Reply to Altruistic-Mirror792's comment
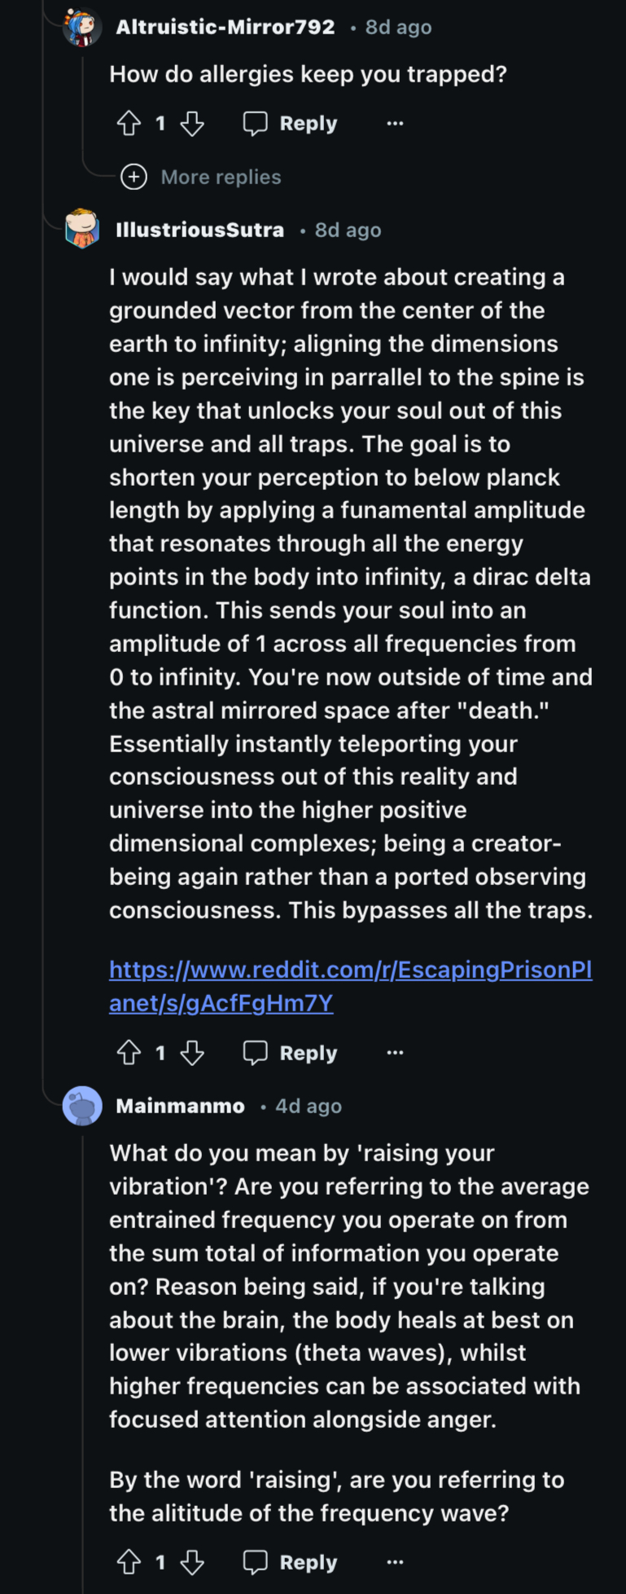Screen dimensions: 626x1594 point(290,124)
